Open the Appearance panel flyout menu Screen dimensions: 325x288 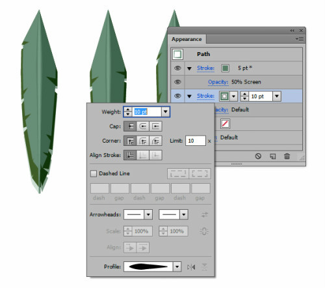[300, 39]
